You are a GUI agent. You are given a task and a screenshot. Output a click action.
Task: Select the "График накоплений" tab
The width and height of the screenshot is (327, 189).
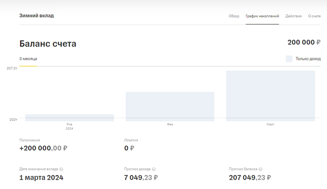click(262, 16)
